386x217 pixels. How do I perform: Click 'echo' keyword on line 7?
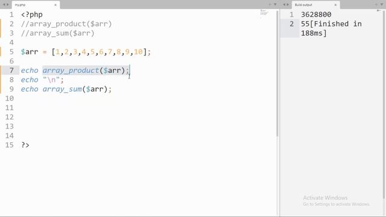tap(30, 71)
